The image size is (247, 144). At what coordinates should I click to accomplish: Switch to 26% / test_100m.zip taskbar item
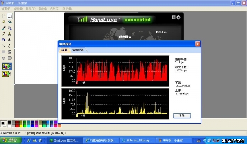pyautogui.click(x=137, y=141)
